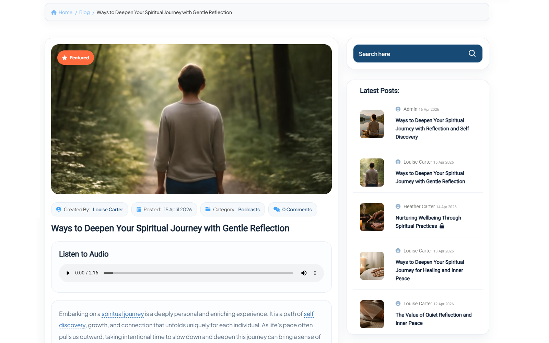Click the Created By user icon

click(x=58, y=209)
